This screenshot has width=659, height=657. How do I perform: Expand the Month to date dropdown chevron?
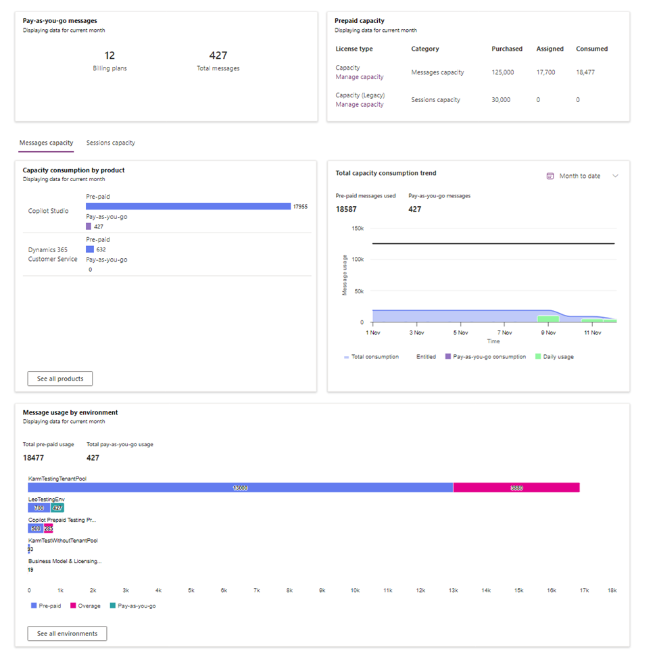click(615, 176)
